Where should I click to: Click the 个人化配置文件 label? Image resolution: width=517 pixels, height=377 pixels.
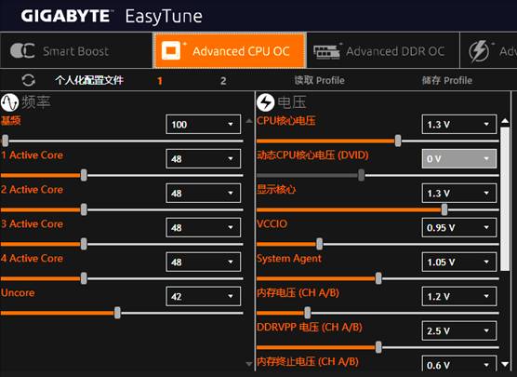89,80
